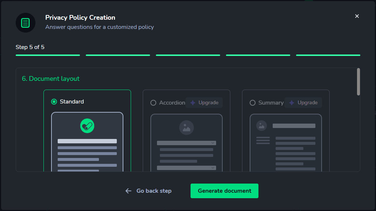Click the third step progress bar segment
Viewport: 376px width, 211px height.
188,55
